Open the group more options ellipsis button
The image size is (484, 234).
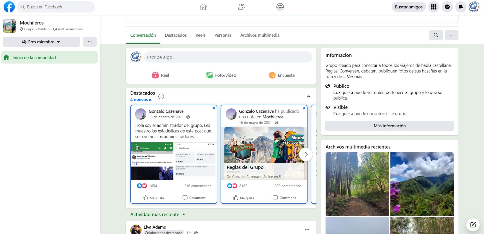click(452, 35)
